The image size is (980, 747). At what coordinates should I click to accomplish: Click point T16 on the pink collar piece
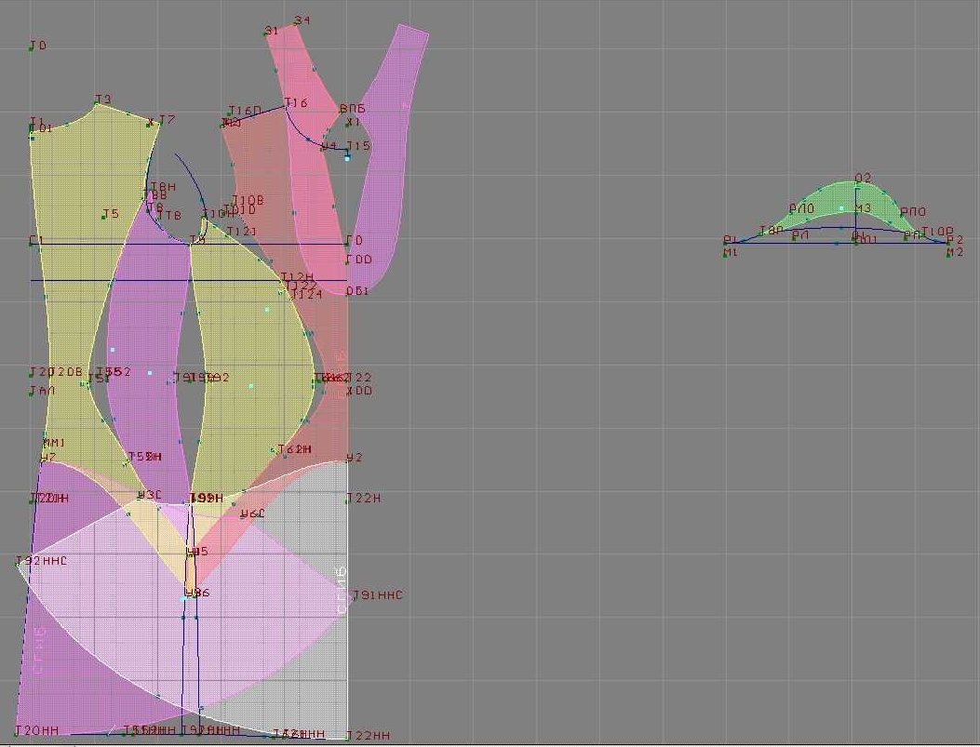[x=287, y=105]
